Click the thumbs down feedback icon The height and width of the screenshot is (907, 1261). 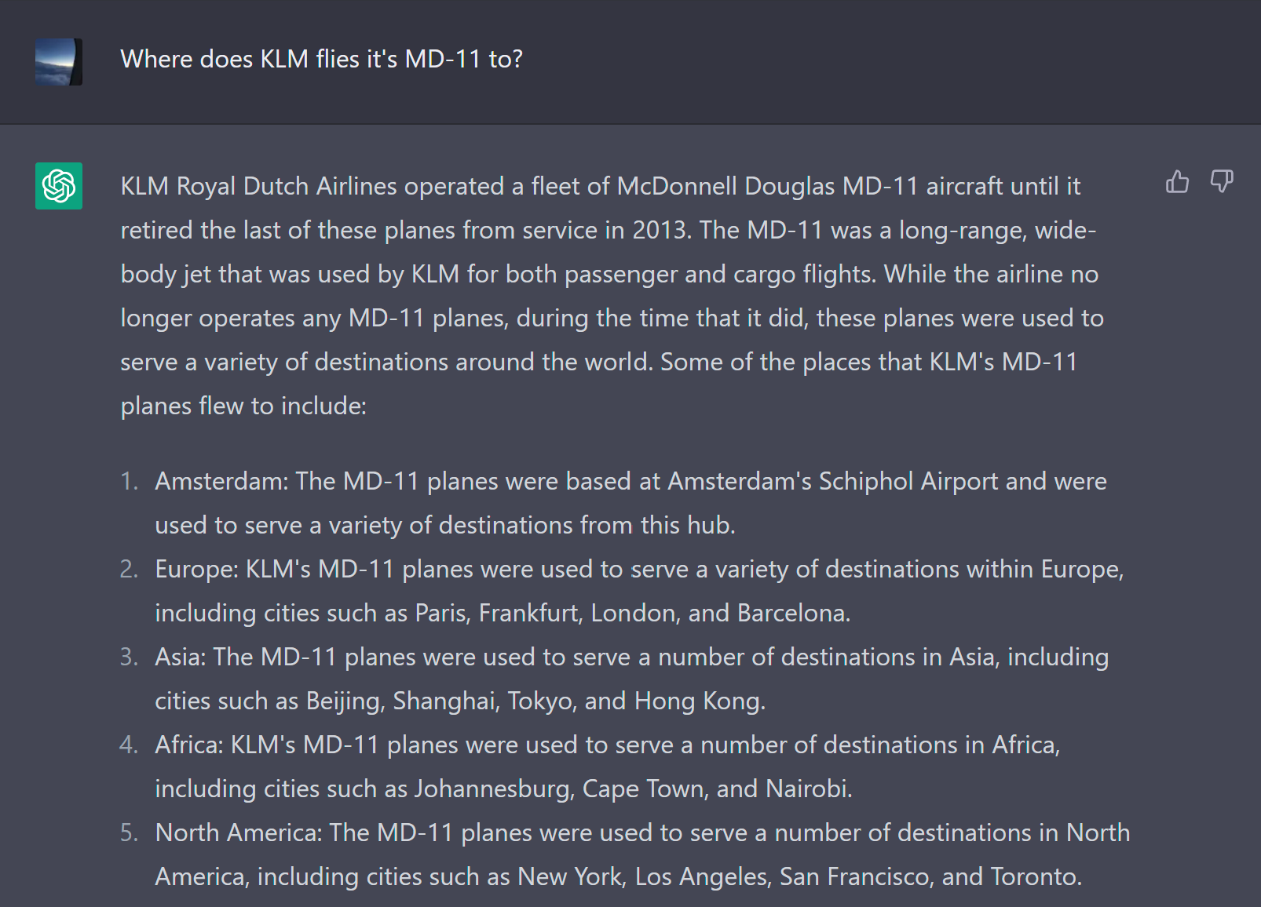[x=1221, y=182]
